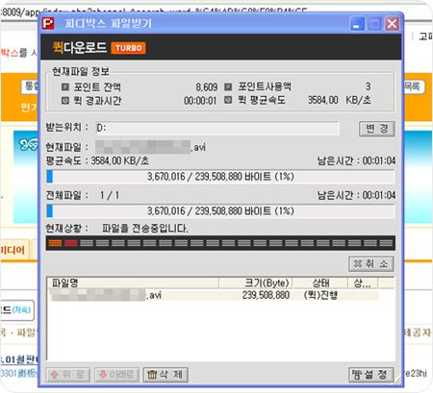
Task: Click the 변경 button to change location
Action: click(x=376, y=129)
